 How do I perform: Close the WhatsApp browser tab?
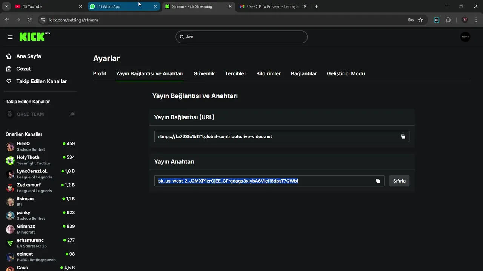click(155, 6)
